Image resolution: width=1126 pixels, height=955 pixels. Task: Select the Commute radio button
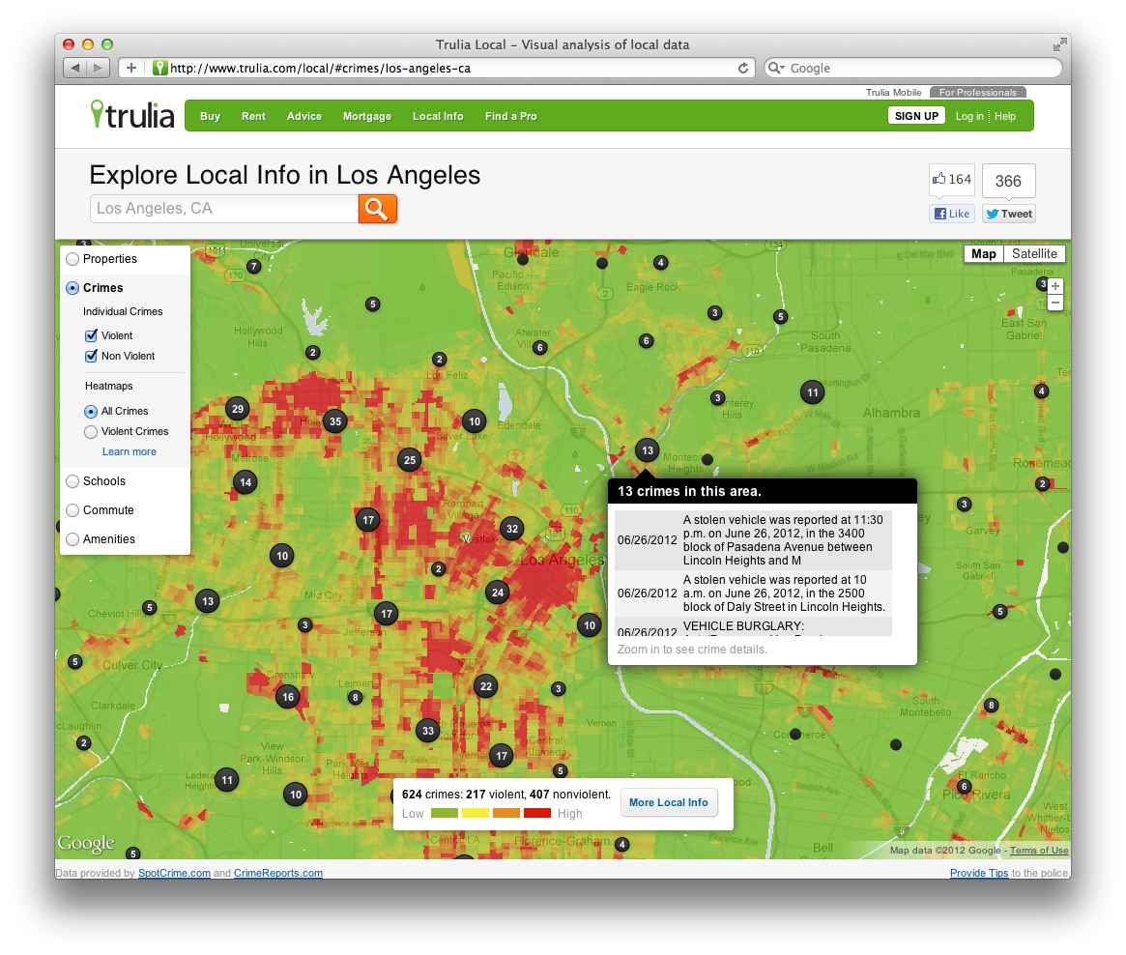tap(72, 510)
